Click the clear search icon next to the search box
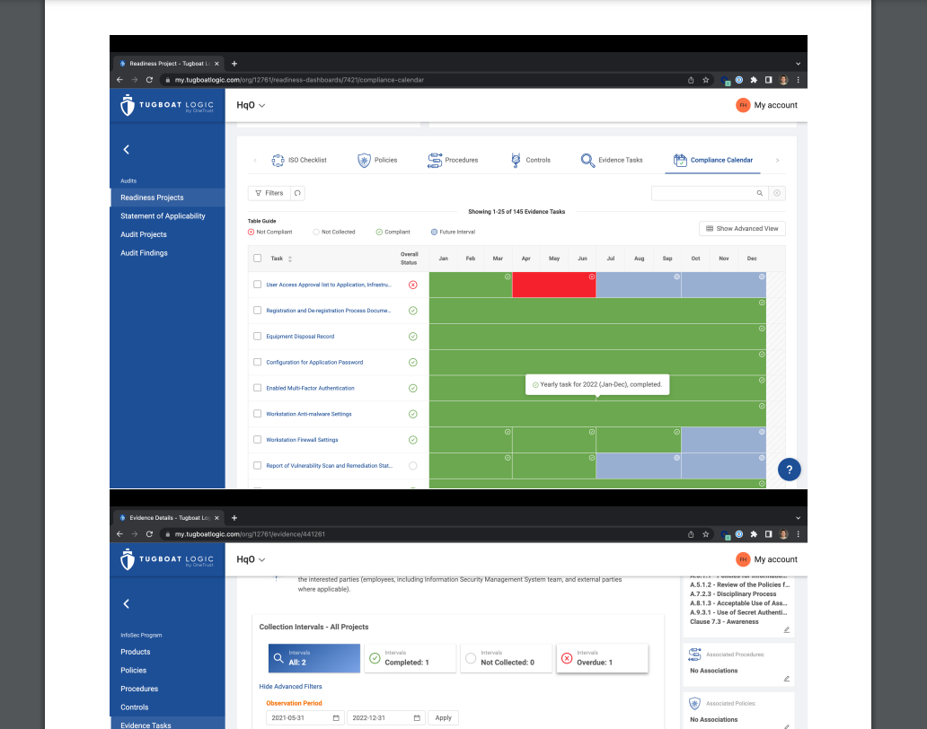 pyautogui.click(x=777, y=193)
